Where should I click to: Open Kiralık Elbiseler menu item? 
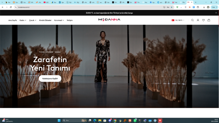(x=45, y=20)
